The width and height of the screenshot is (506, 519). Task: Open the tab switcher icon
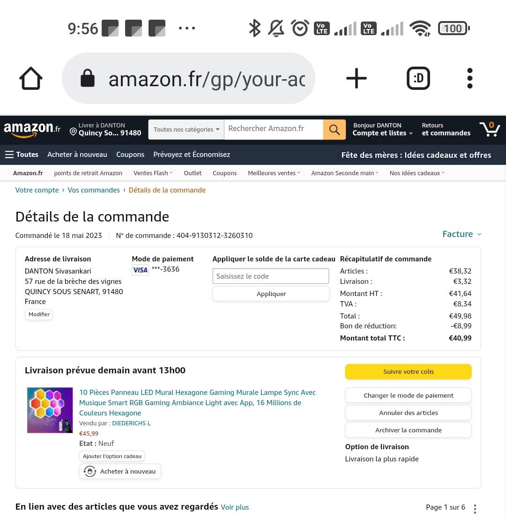(418, 78)
